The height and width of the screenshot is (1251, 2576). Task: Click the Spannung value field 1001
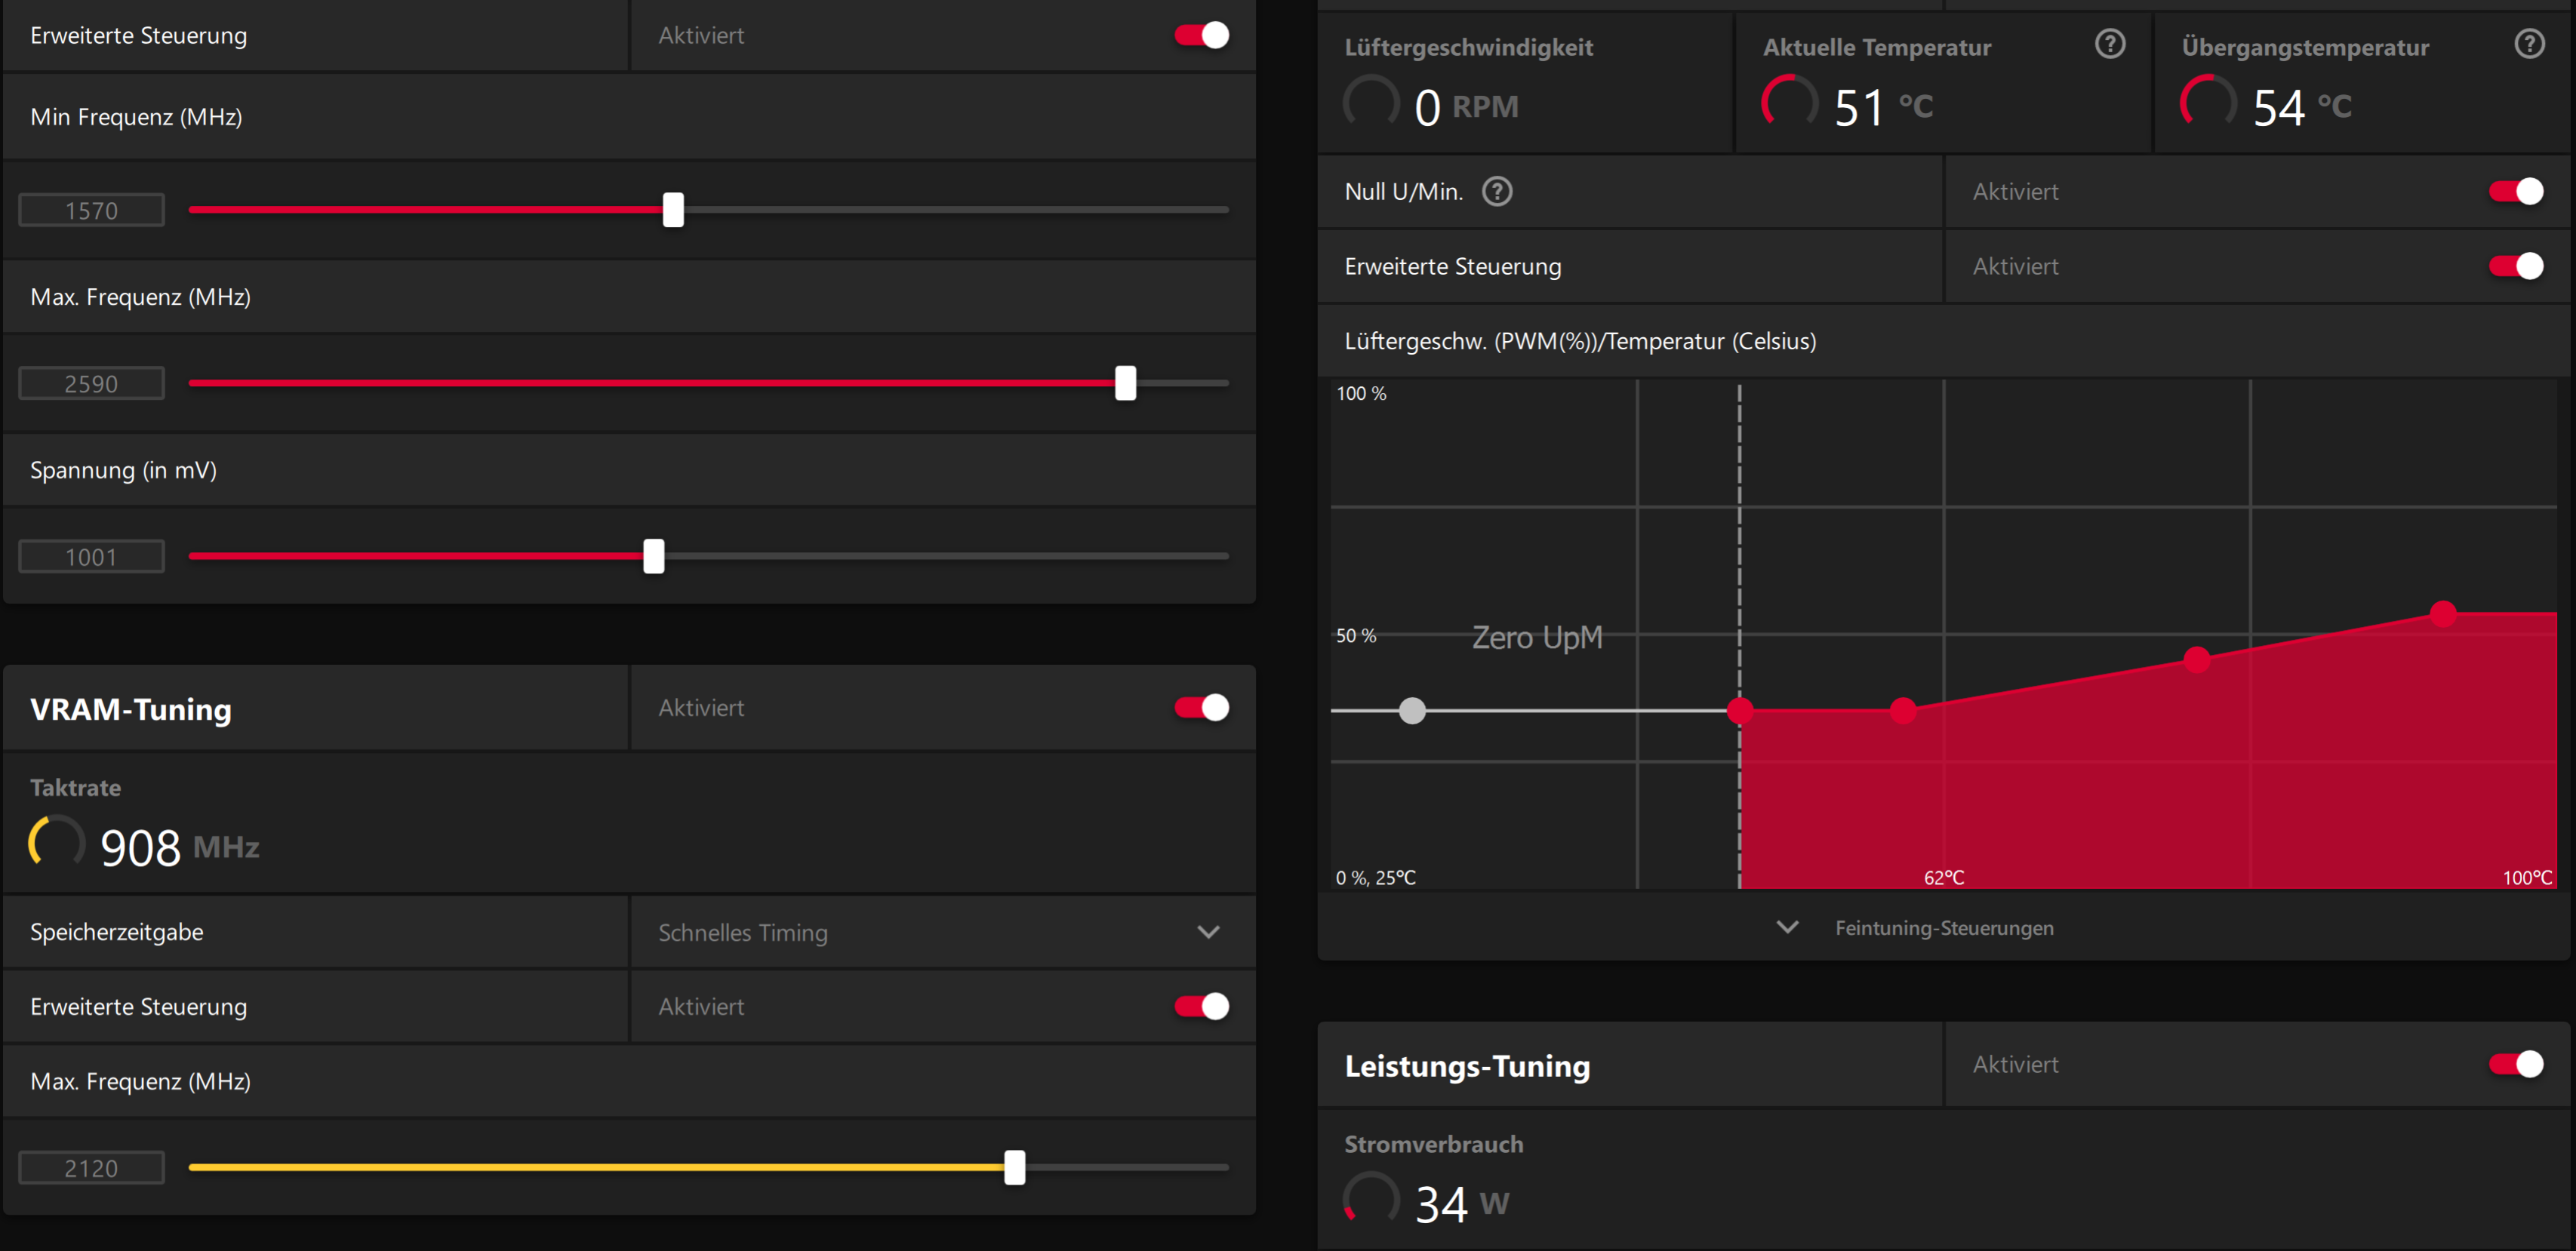pyautogui.click(x=91, y=557)
